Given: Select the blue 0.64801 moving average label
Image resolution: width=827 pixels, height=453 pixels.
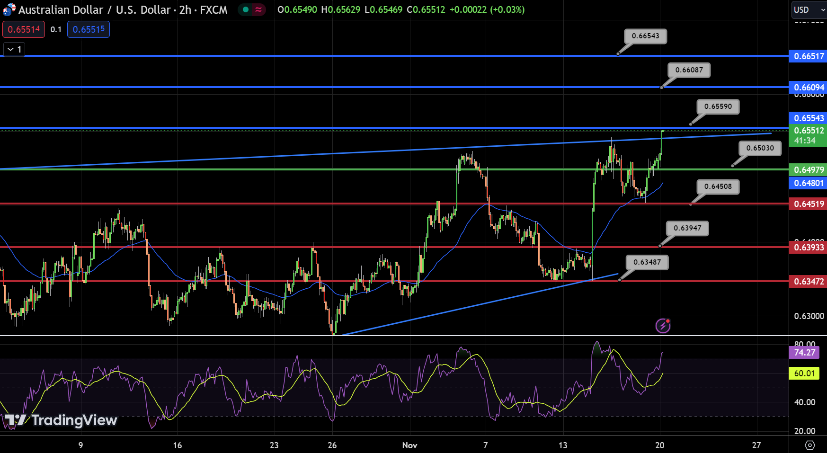Looking at the screenshot, I should point(808,183).
